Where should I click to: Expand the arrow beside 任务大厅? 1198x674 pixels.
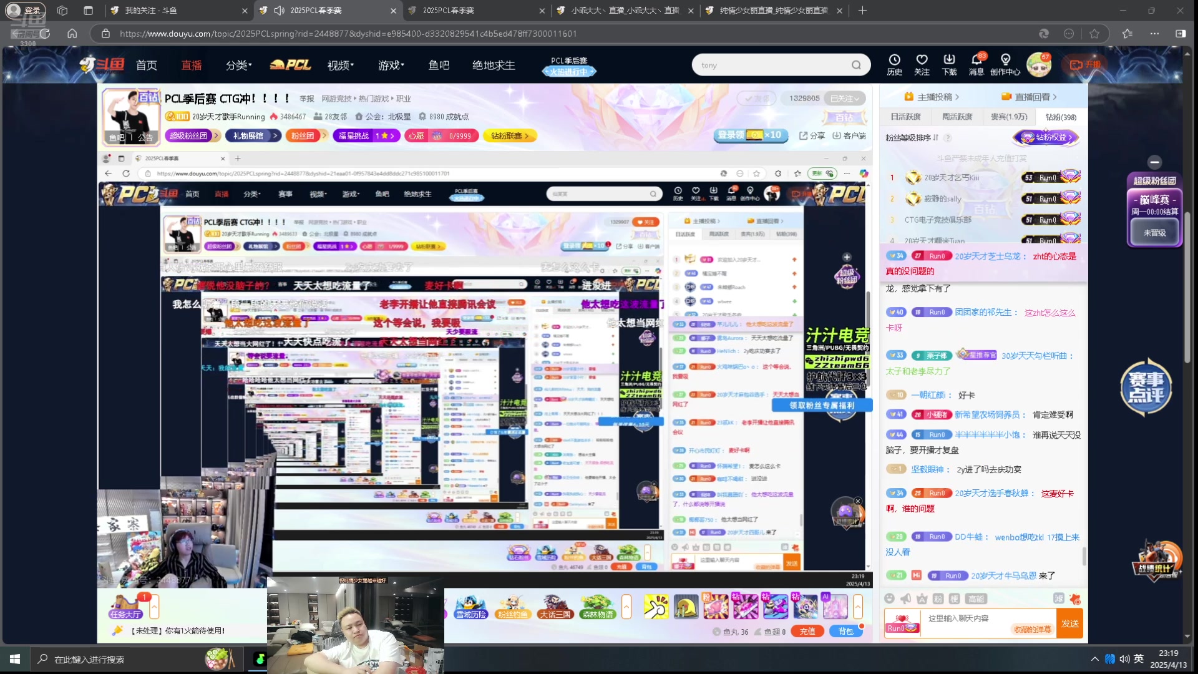pyautogui.click(x=155, y=607)
